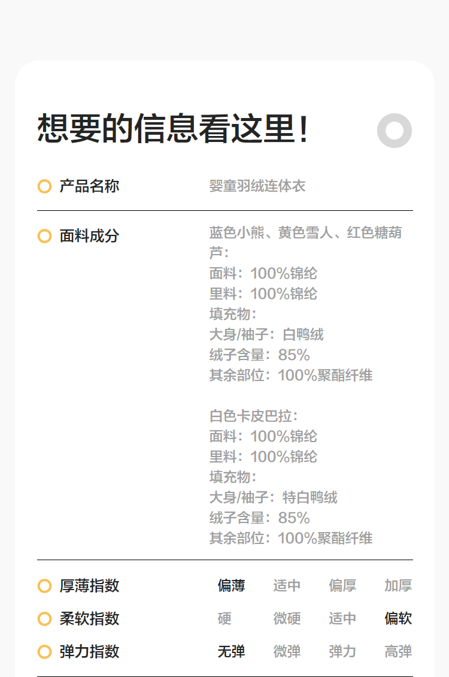Pick 高弹 elasticity option
The height and width of the screenshot is (677, 449).
398,652
